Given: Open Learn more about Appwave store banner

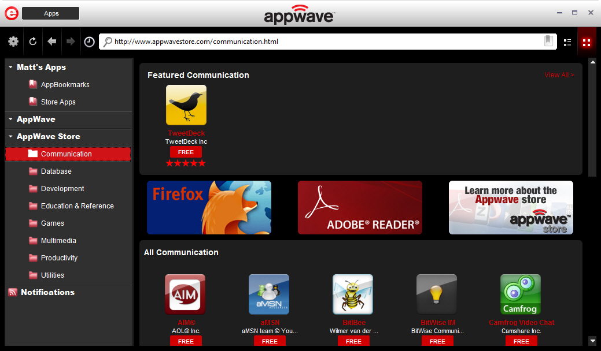Looking at the screenshot, I should 511,208.
